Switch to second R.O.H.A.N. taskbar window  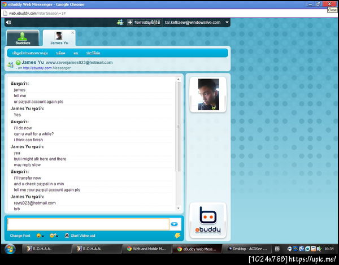coord(97,249)
